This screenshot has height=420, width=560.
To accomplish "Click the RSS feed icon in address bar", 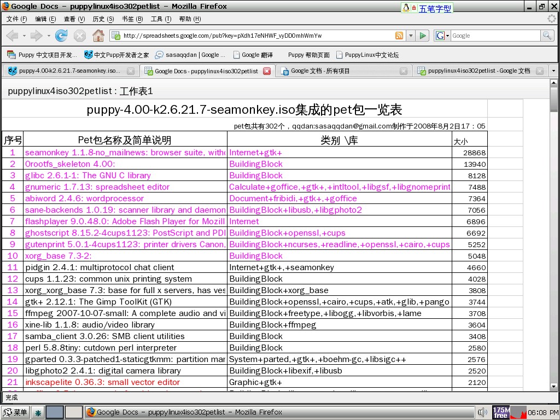I will pos(399,36).
